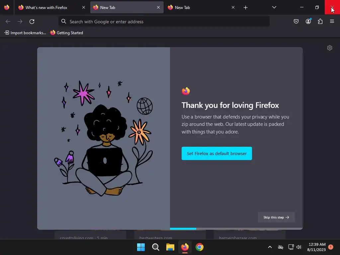Open the Windows Start menu
Viewport: 340px width, 255px height.
[141, 247]
